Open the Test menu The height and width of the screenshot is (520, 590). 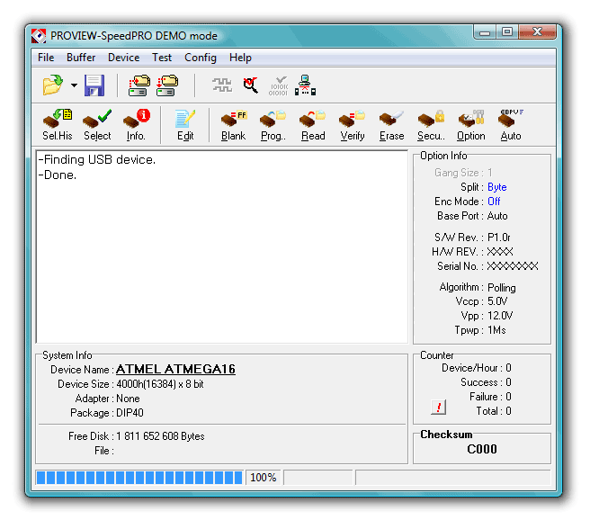pos(162,58)
